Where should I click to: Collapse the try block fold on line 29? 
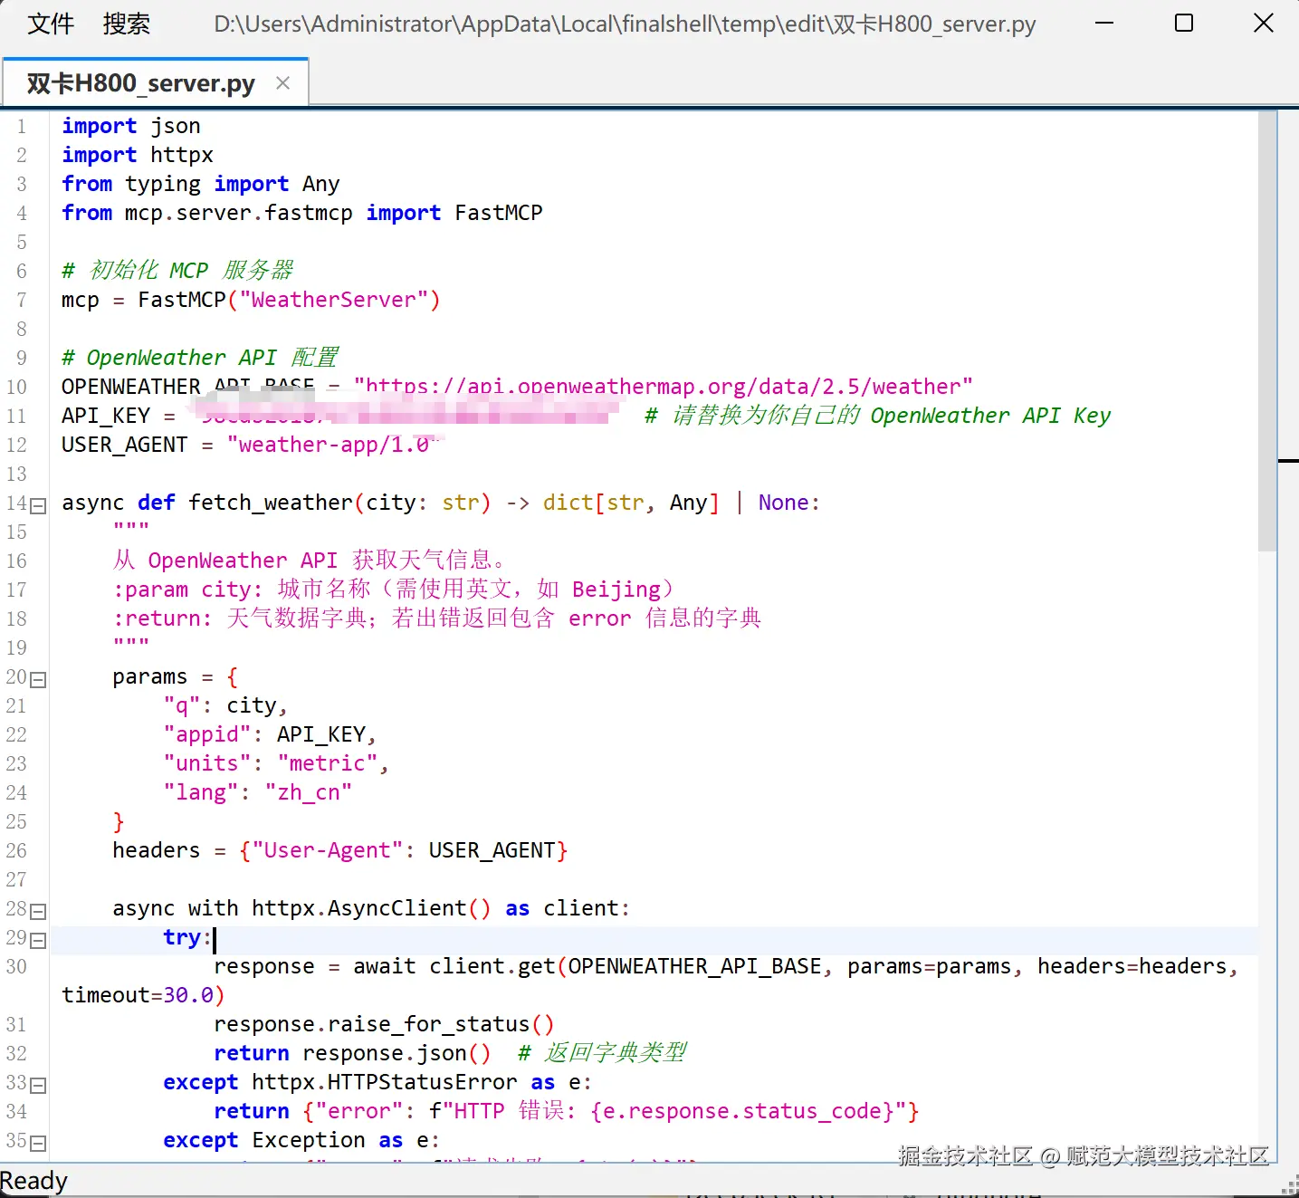pyautogui.click(x=38, y=941)
